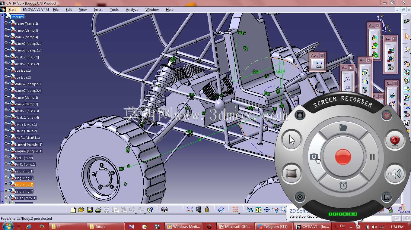
Task: Click the New document icon
Action: [73, 210]
